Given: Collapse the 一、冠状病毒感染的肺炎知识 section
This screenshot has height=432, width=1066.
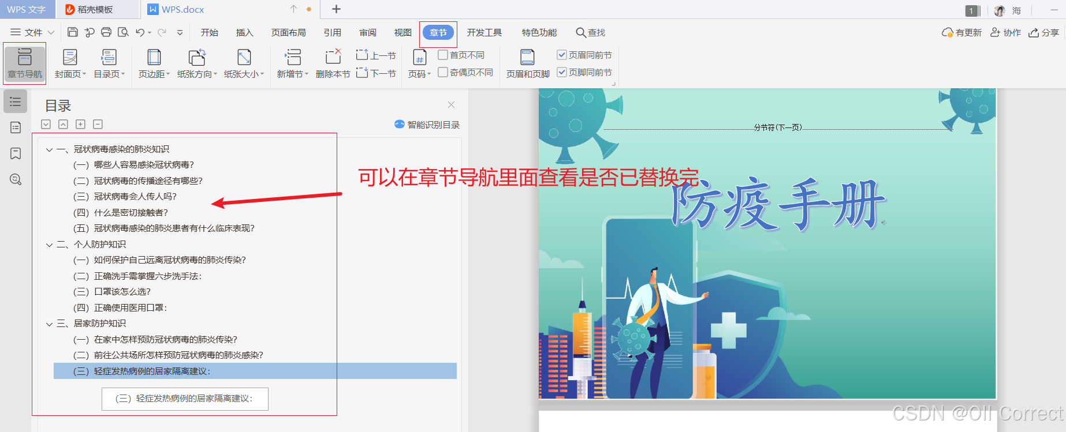Looking at the screenshot, I should (49, 149).
